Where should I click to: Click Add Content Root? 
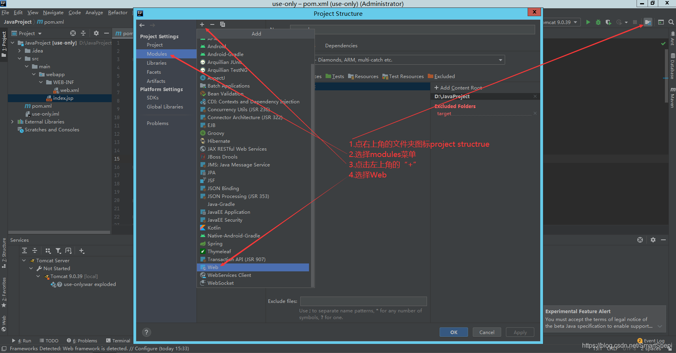coord(458,88)
